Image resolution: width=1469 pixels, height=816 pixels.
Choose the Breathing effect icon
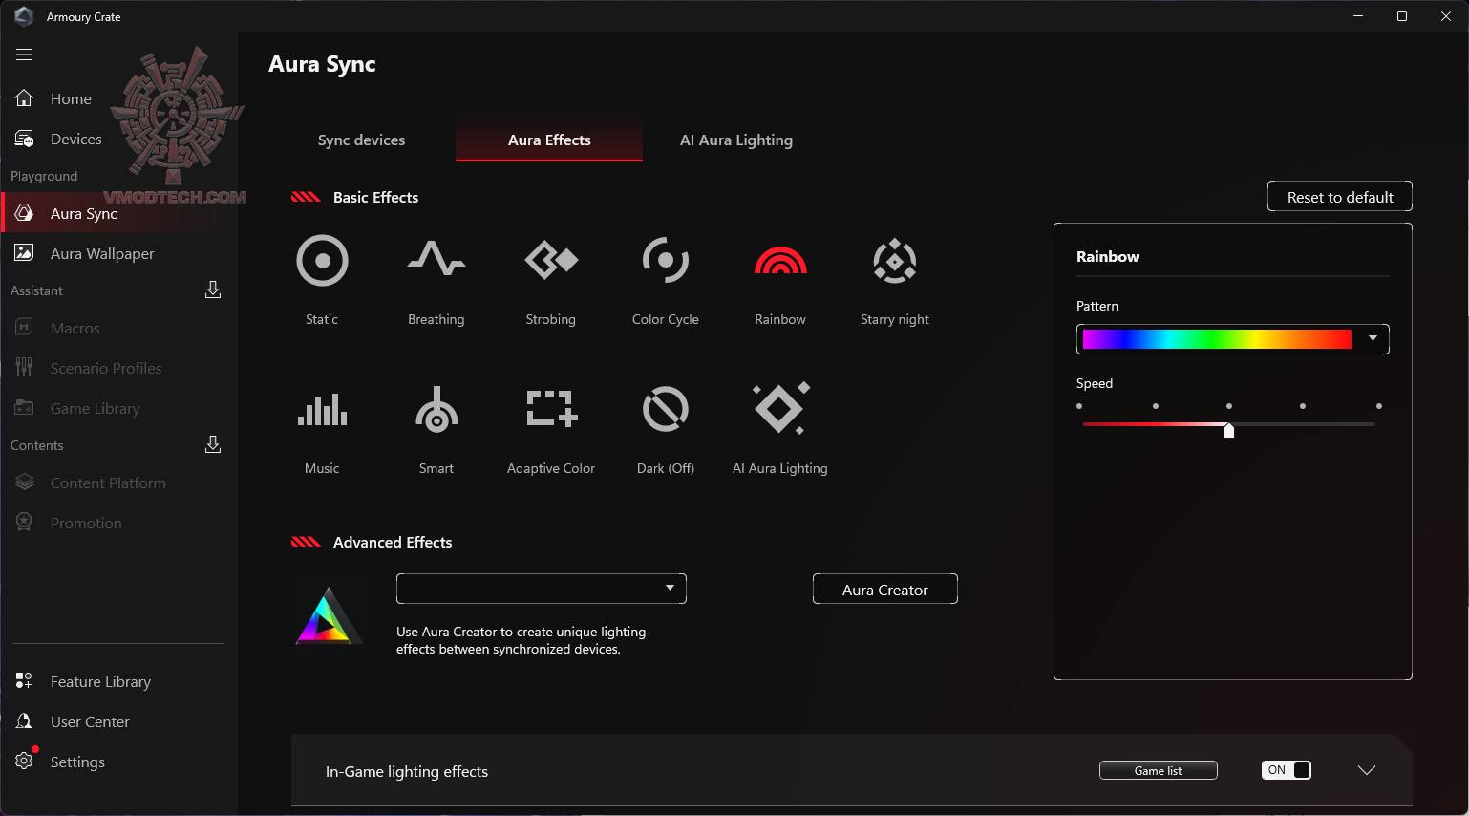436,259
